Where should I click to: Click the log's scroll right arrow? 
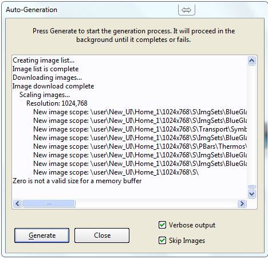tap(242, 203)
